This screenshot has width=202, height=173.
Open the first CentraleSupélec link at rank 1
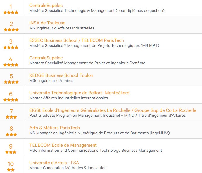click(x=46, y=6)
